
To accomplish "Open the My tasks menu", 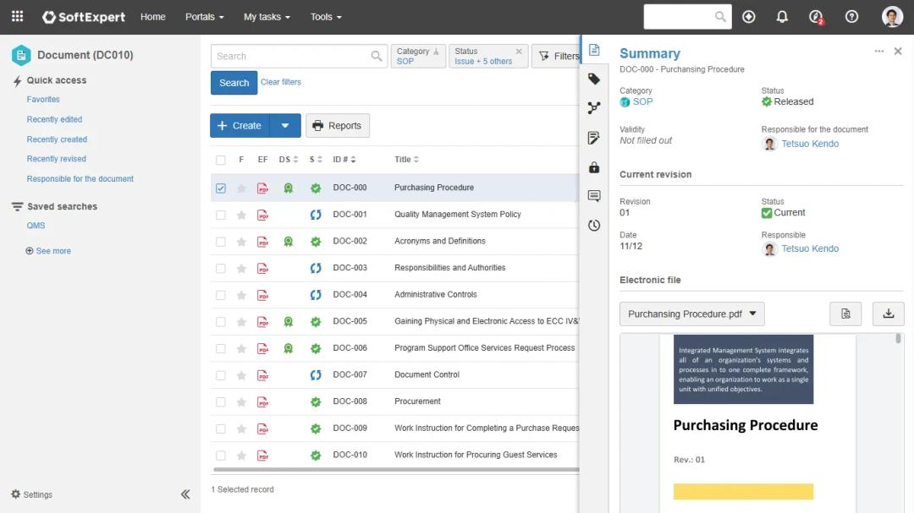I will 267,17.
